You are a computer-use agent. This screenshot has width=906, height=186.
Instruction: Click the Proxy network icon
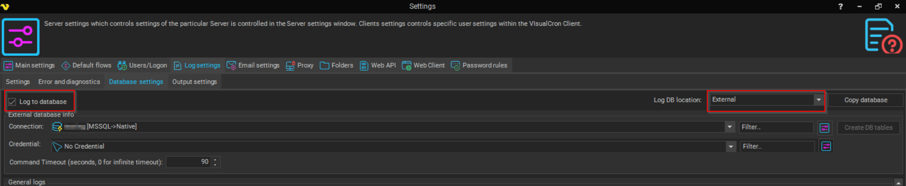[290, 66]
